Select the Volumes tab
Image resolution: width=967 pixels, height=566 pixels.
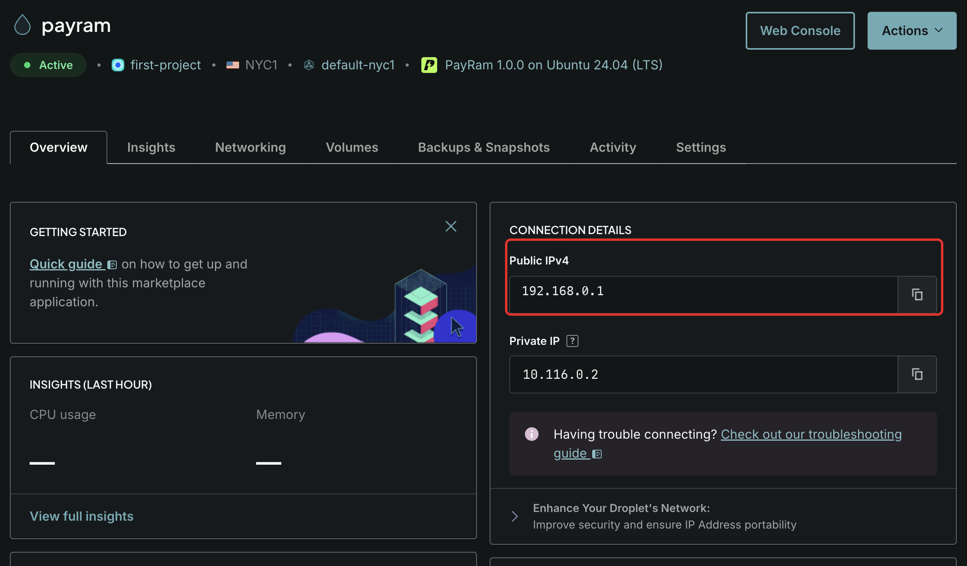[352, 147]
